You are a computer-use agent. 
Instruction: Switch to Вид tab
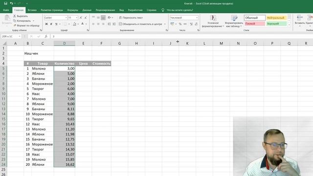coord(122,10)
